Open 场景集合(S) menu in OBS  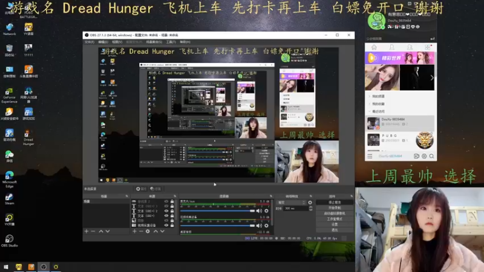154,42
